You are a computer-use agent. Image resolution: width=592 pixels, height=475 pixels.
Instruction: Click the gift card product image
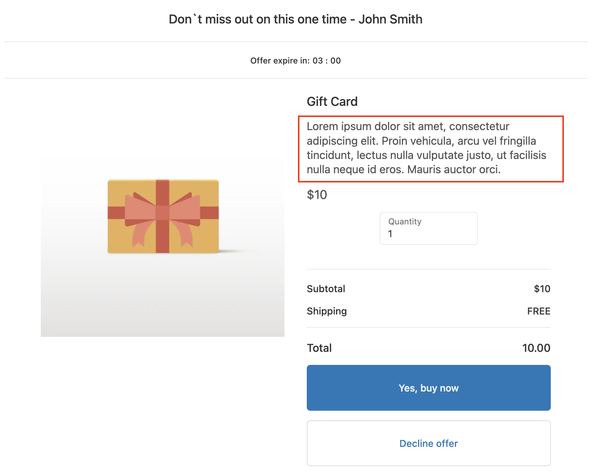162,246
